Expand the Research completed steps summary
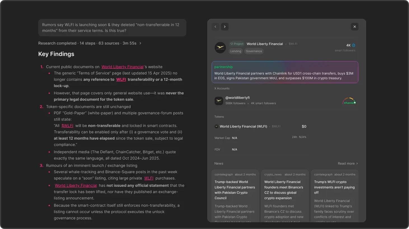 (140, 43)
